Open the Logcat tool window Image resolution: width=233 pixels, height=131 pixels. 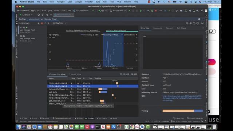[x=102, y=118]
